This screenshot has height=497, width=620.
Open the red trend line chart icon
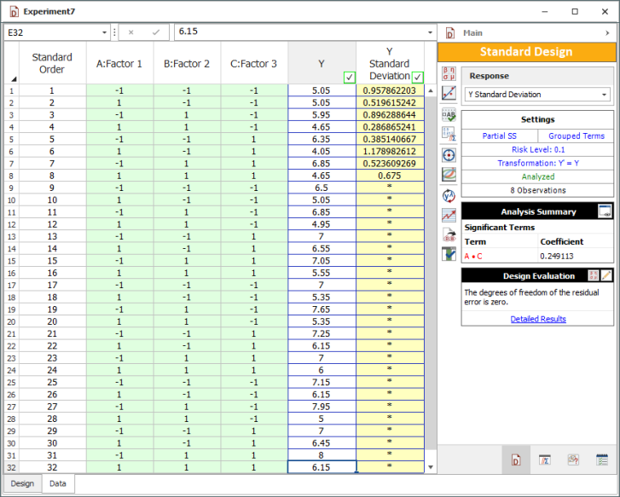pyautogui.click(x=449, y=215)
